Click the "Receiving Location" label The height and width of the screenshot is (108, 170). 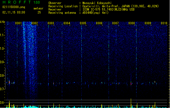[x=63, y=6]
